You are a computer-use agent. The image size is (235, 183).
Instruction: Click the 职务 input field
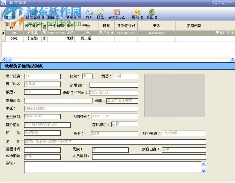(x=114, y=134)
